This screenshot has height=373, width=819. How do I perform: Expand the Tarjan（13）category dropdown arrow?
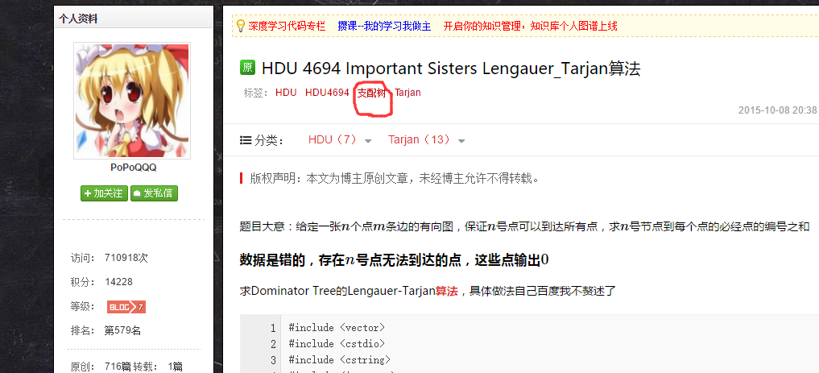461,141
